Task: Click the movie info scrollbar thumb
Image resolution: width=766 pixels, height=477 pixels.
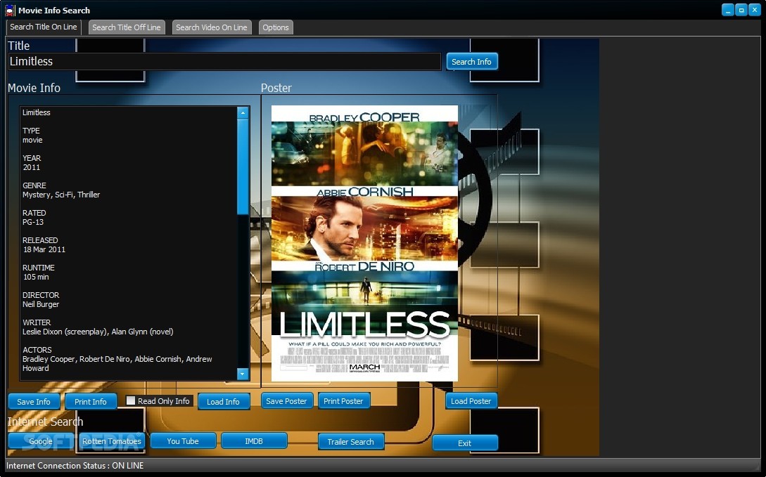Action: [x=243, y=166]
